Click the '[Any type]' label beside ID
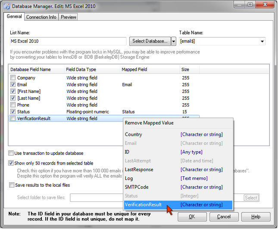 coord(191,152)
